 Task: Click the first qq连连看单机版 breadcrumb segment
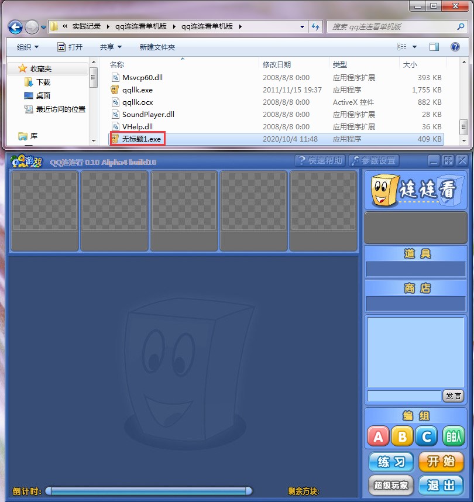tap(141, 26)
